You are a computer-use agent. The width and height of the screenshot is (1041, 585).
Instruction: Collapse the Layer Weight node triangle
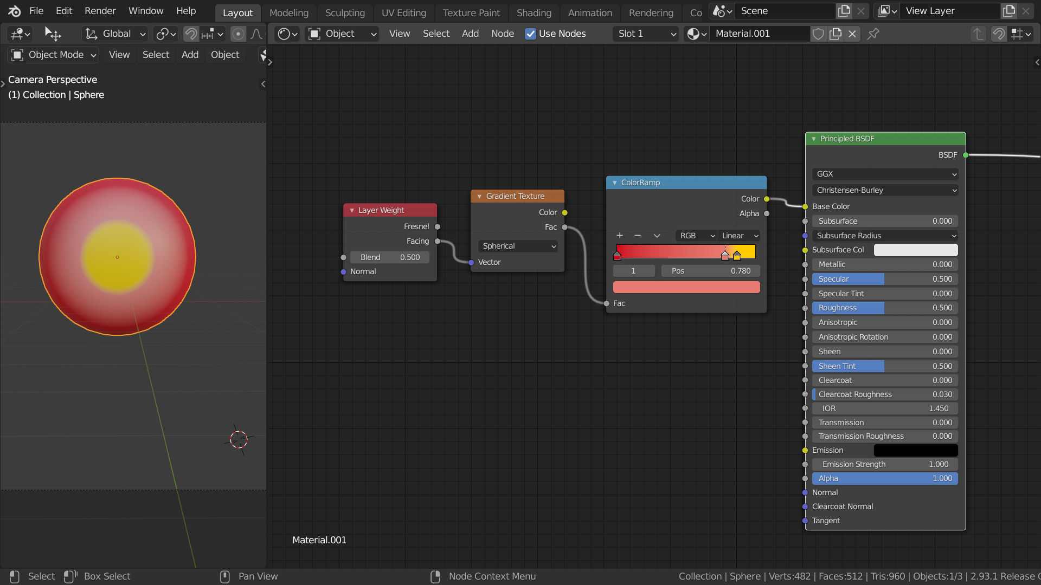pos(352,210)
